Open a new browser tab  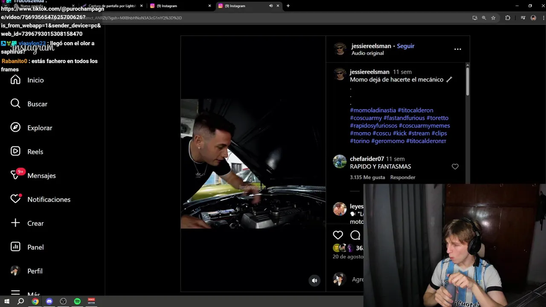click(288, 6)
